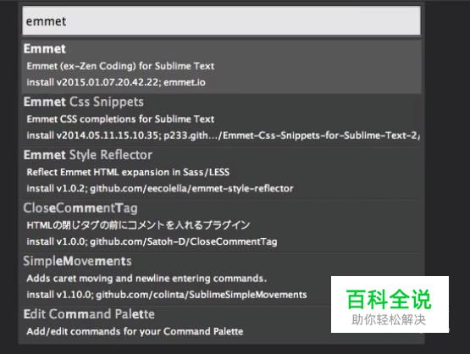Select the Emmet Css Snippets package
The width and height of the screenshot is (470, 354).
click(x=84, y=102)
